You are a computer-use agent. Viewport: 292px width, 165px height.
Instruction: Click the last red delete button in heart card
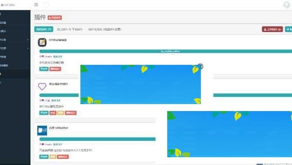coord(71,113)
